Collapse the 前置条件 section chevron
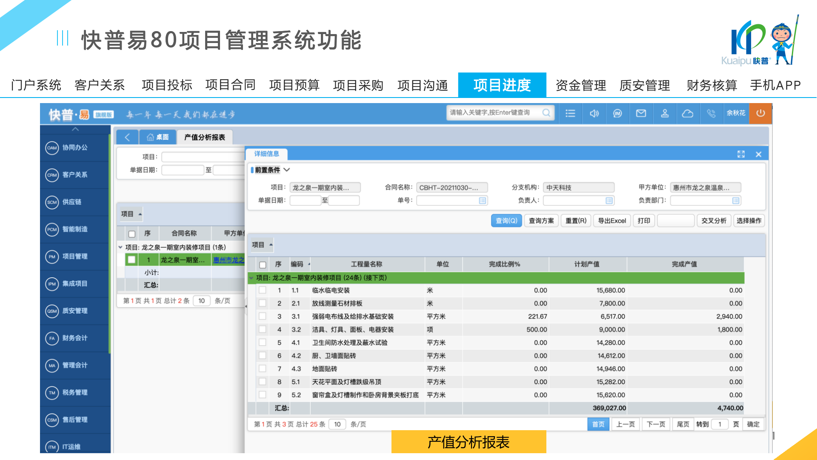The image size is (817, 460). [x=287, y=170]
